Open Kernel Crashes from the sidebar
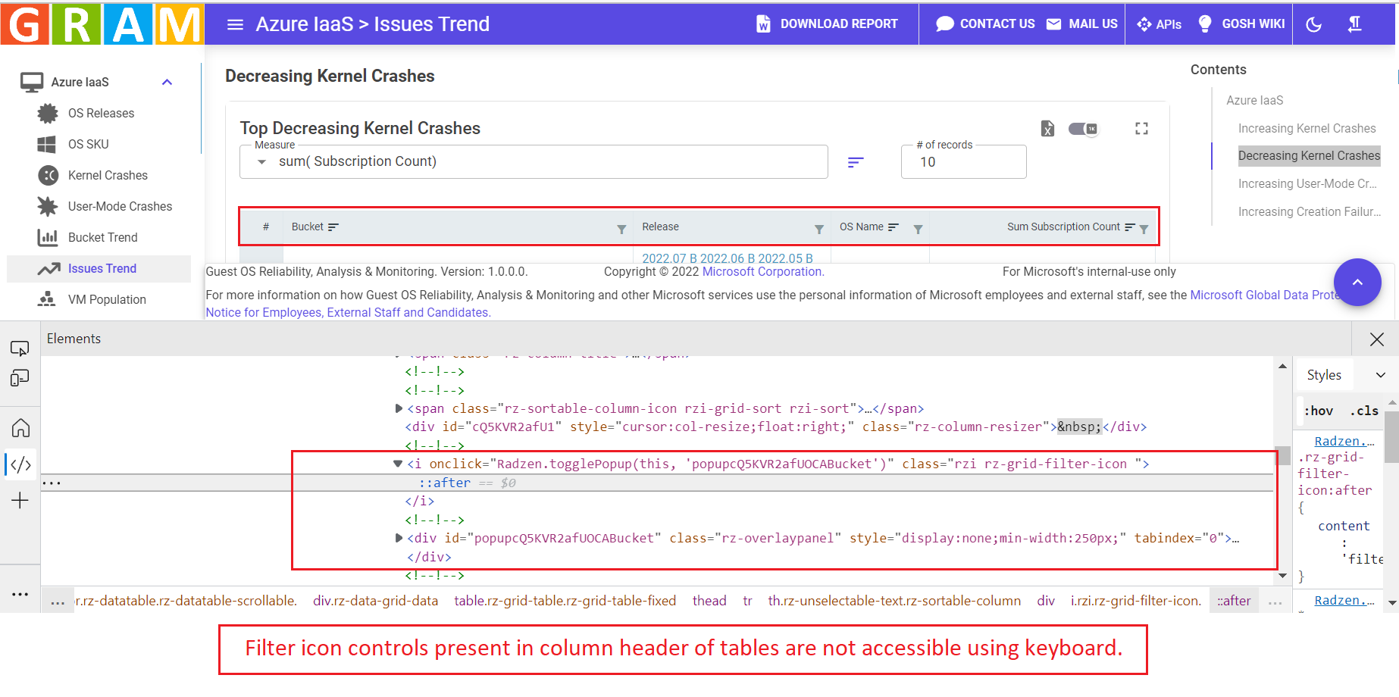 [106, 175]
